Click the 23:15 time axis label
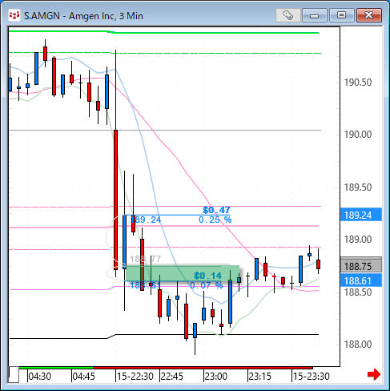Screen dimensions: 390x391 pyautogui.click(x=260, y=377)
